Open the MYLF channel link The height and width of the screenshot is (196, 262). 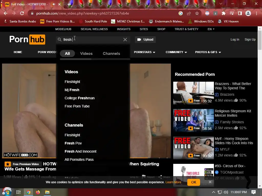click(x=225, y=149)
